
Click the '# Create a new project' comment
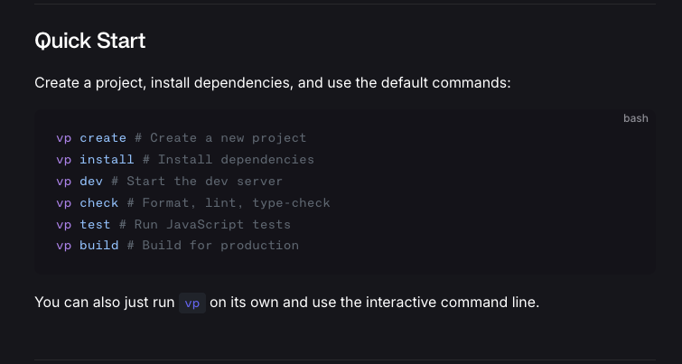tap(220, 138)
